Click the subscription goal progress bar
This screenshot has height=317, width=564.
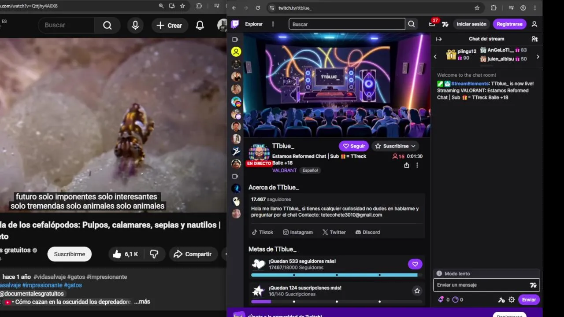tap(337, 302)
